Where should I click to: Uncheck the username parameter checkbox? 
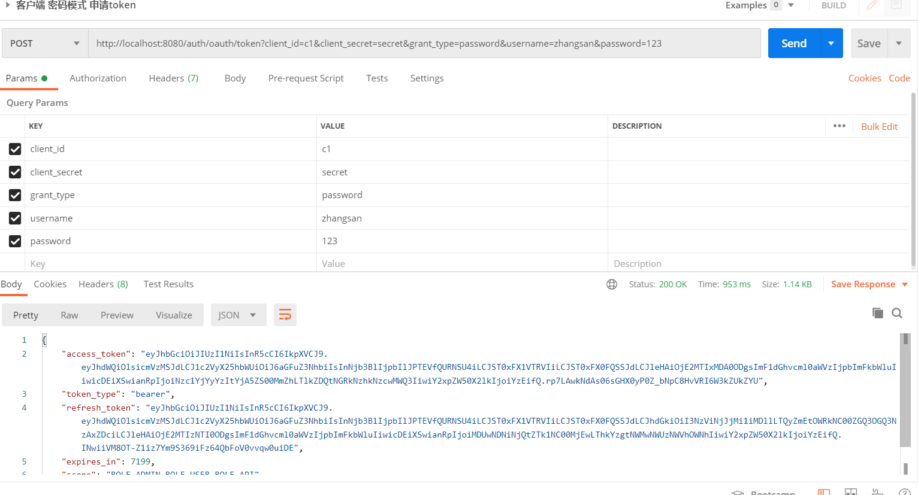coord(15,218)
